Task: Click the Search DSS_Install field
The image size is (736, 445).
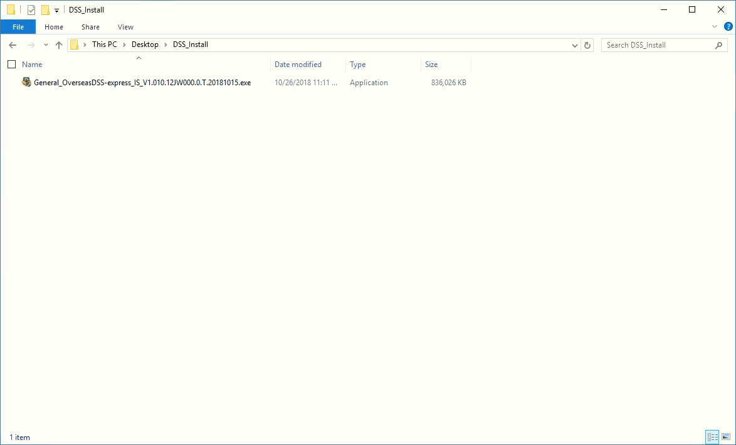Action: point(664,45)
